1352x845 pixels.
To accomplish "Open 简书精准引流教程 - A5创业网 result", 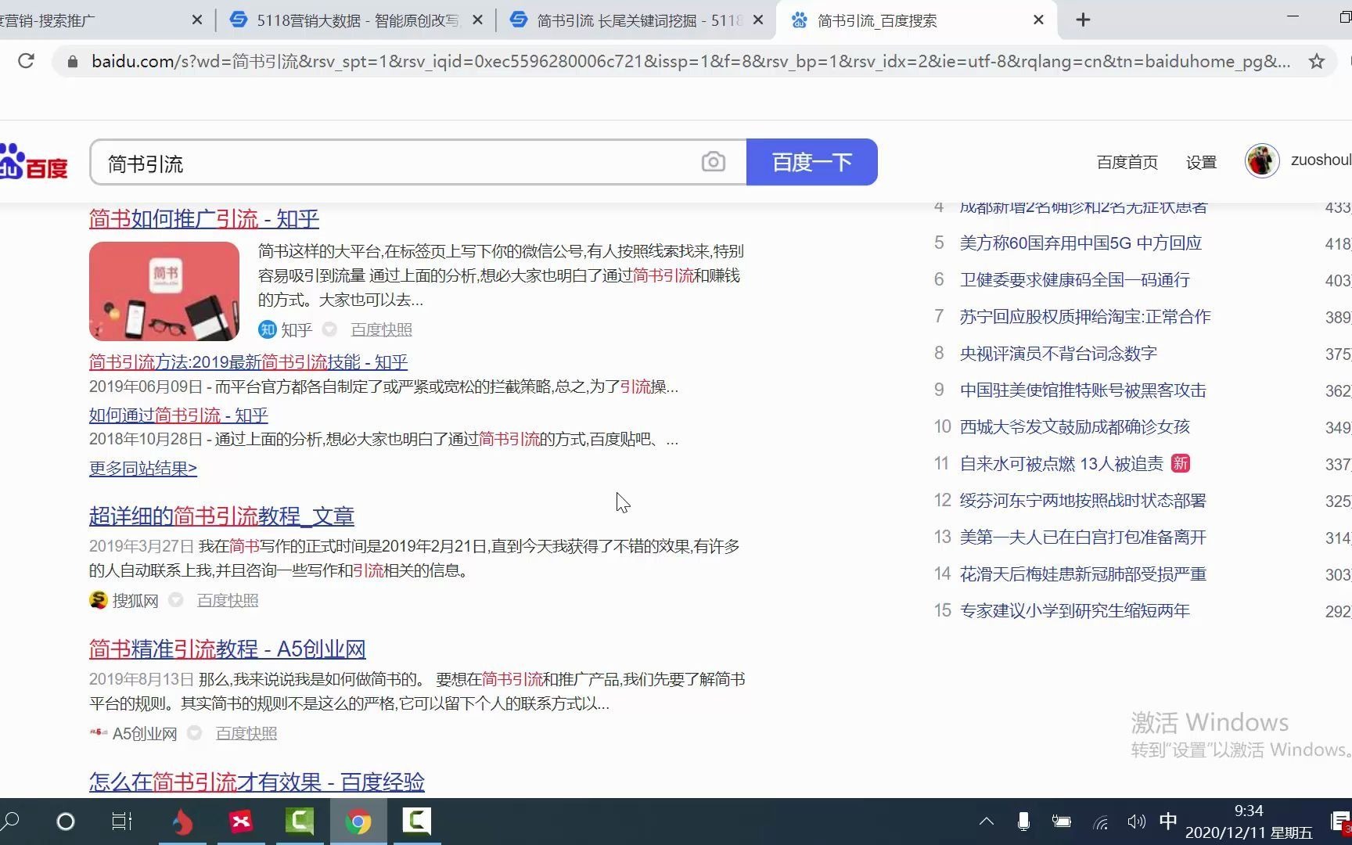I will click(x=228, y=649).
